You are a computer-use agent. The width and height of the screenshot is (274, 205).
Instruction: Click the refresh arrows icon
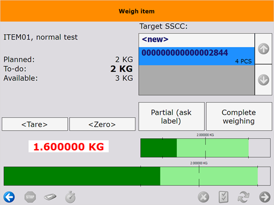pyautogui.click(x=244, y=197)
